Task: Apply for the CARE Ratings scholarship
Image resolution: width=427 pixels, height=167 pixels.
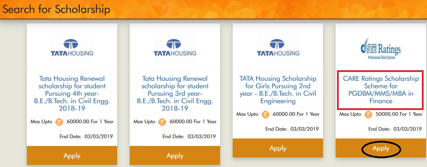Action: [380, 148]
